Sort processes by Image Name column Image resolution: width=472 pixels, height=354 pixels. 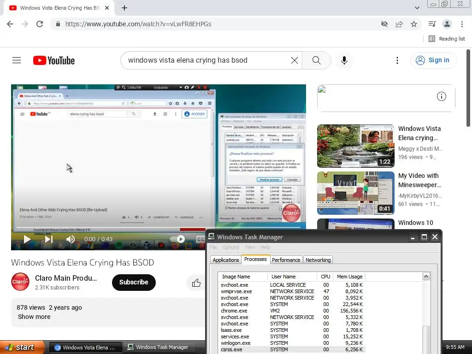tap(242, 277)
